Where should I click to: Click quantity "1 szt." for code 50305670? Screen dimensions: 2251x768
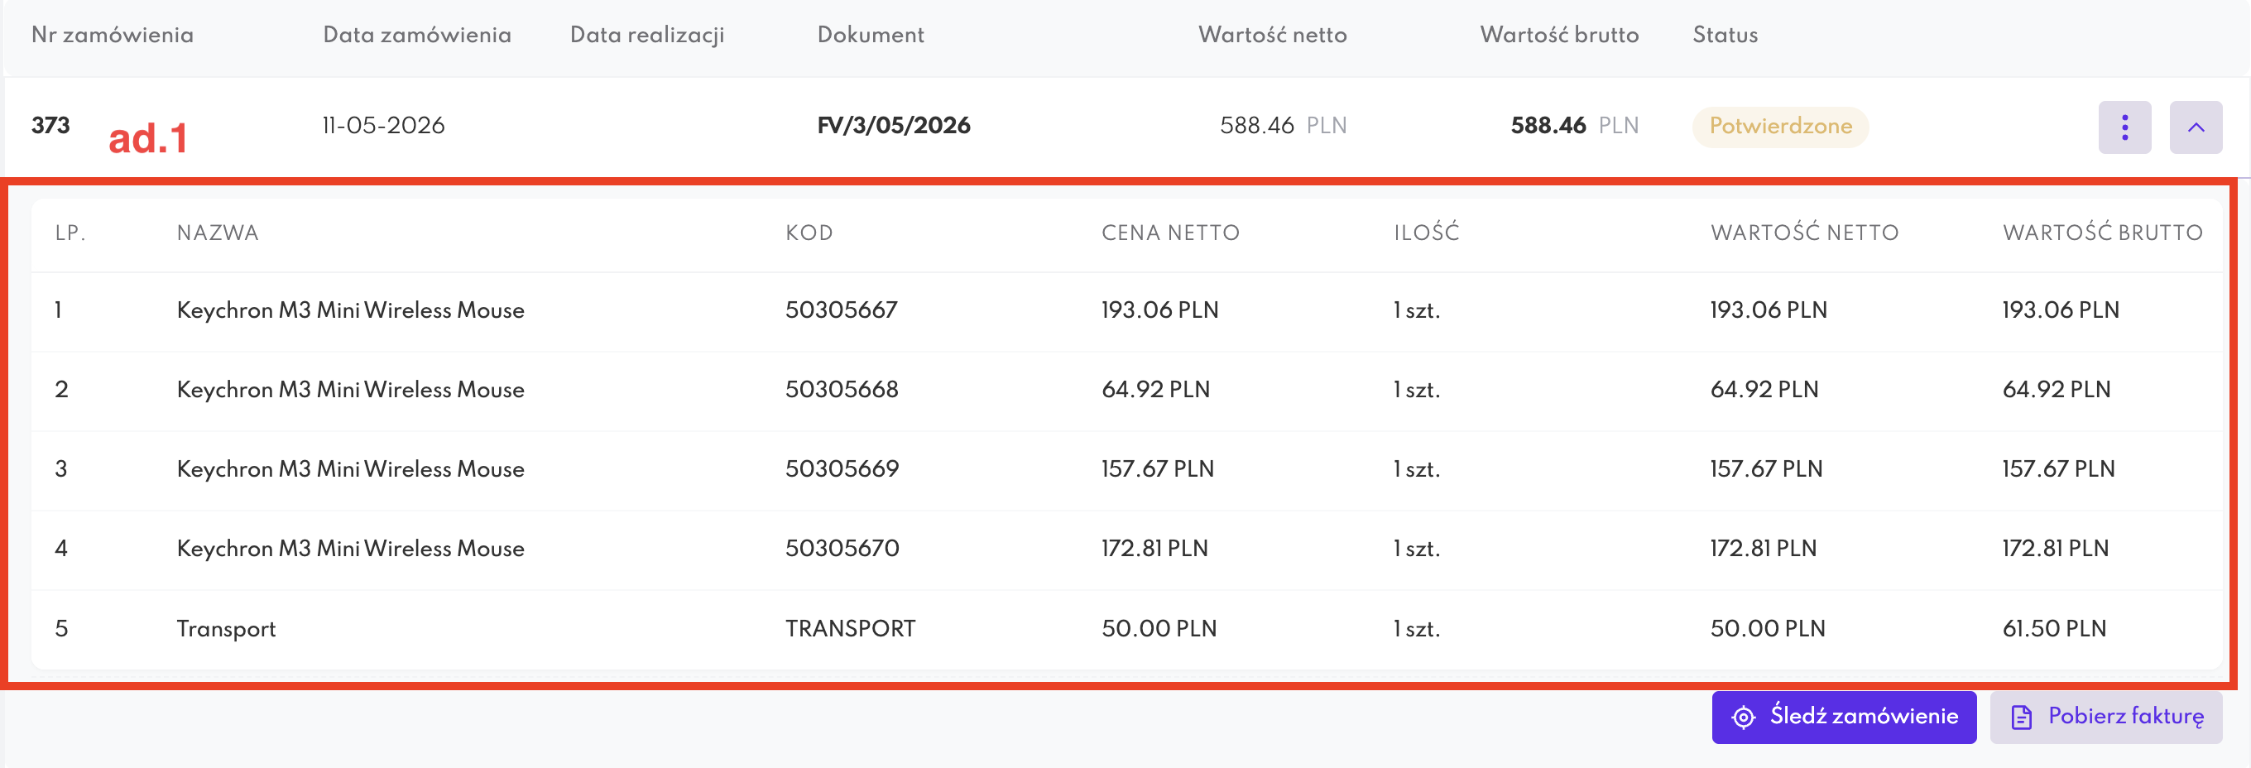coord(1417,549)
